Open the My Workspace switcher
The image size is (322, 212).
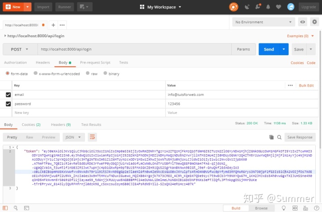click(161, 7)
